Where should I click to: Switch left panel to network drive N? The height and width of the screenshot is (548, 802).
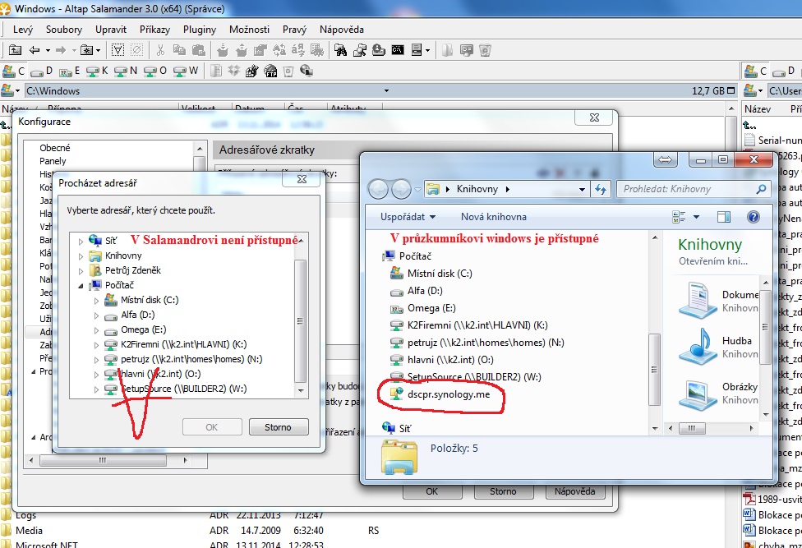point(126,71)
